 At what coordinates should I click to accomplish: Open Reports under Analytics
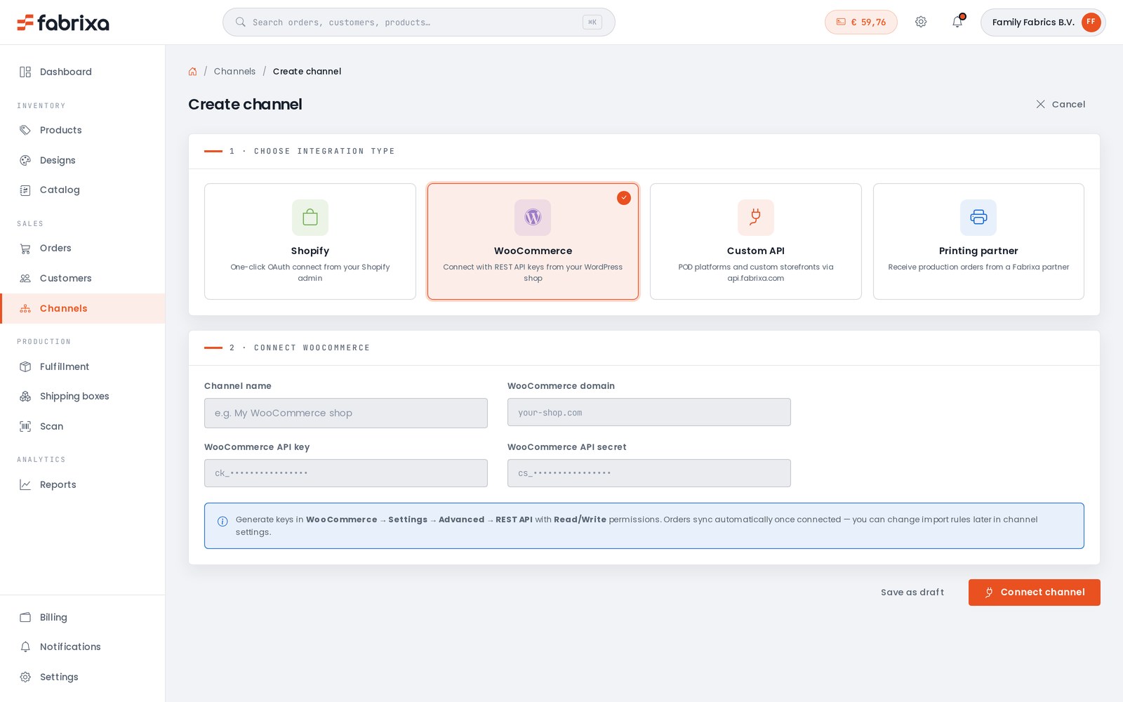click(83, 484)
